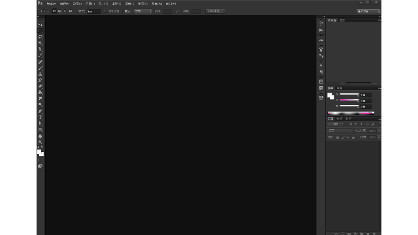Select the Eraser tool

tap(40, 86)
